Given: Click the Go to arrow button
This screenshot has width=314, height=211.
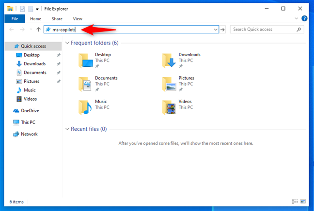Looking at the screenshot, I should [x=222, y=30].
